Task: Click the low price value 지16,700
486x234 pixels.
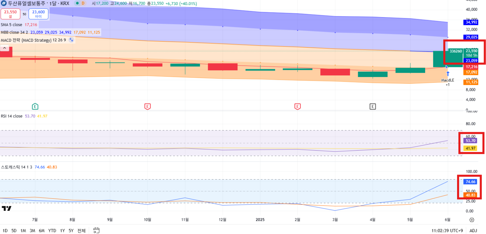Action: click(x=138, y=4)
